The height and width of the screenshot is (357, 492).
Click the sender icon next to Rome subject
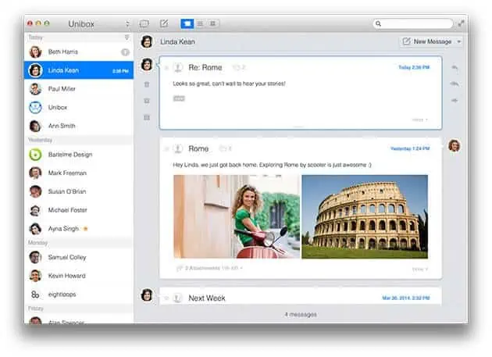[x=178, y=148]
